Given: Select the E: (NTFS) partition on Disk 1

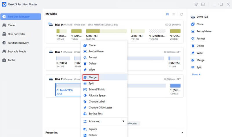Looking at the screenshot, I should pos(174,62).
